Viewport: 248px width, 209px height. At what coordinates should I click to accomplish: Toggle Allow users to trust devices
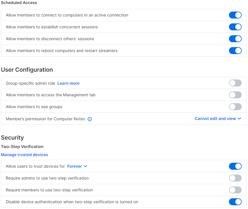pyautogui.click(x=235, y=166)
